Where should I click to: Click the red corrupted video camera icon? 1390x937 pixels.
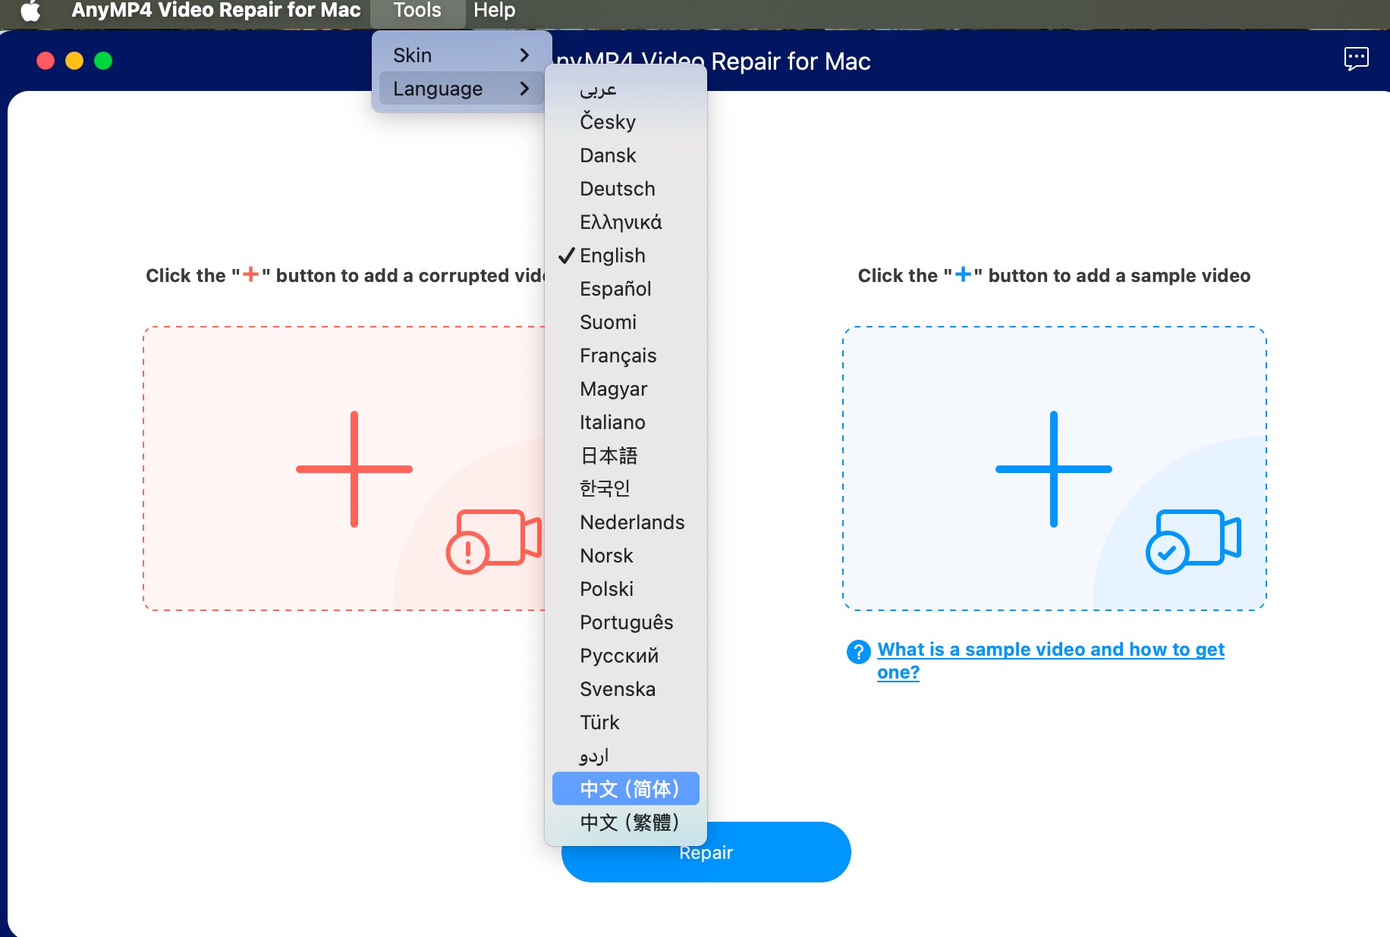click(x=493, y=541)
